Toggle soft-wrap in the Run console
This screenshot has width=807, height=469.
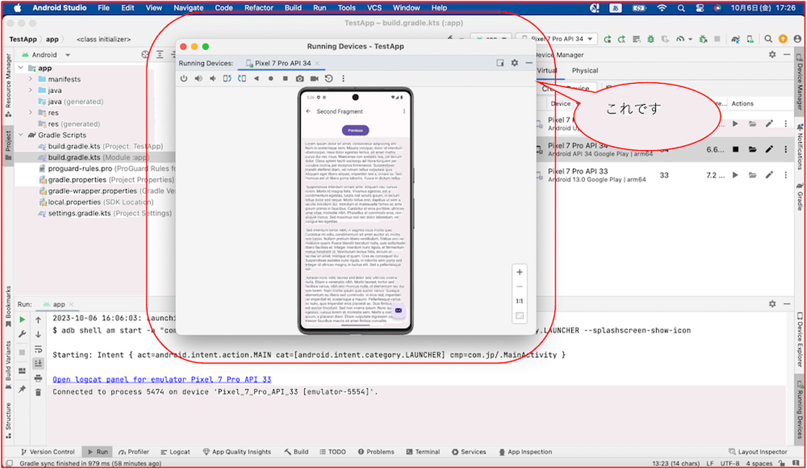(38, 349)
